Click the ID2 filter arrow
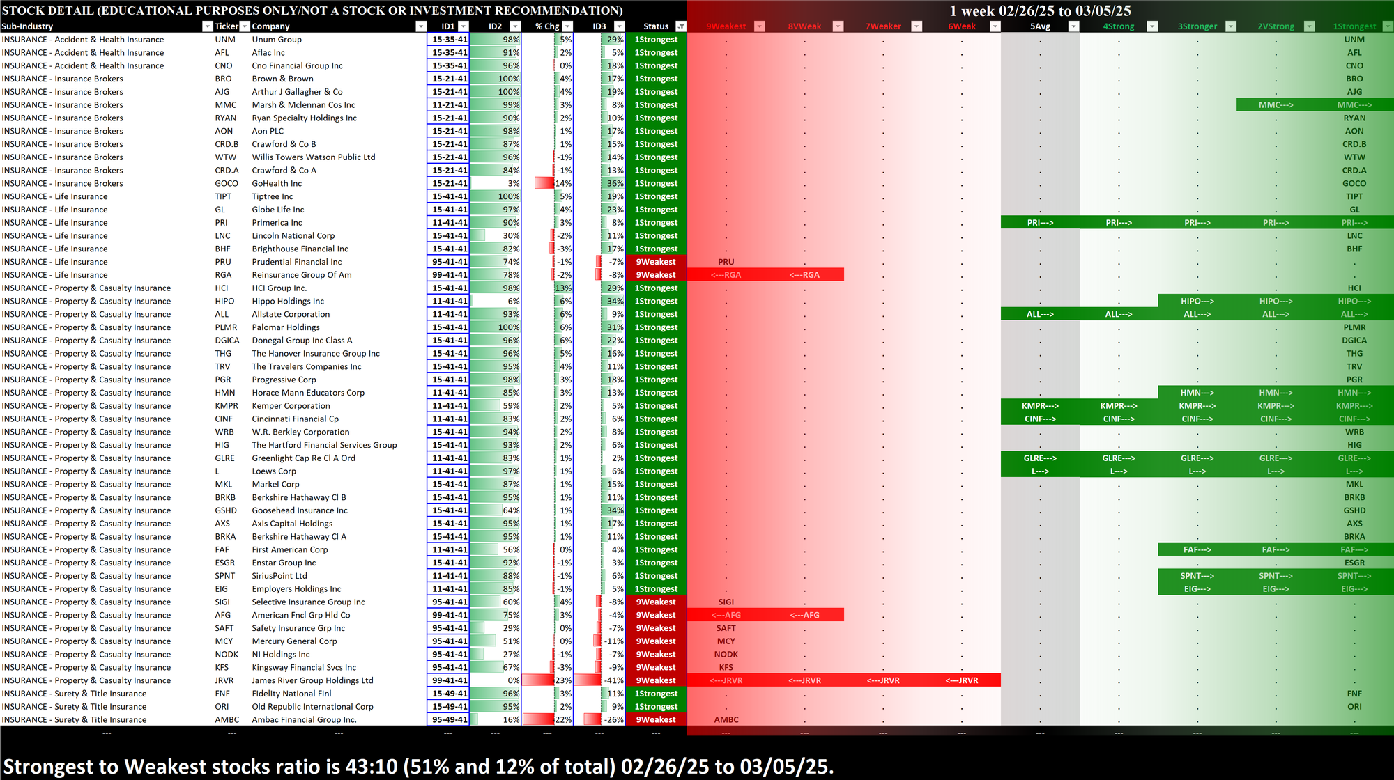Image resolution: width=1394 pixels, height=780 pixels. 515,26
